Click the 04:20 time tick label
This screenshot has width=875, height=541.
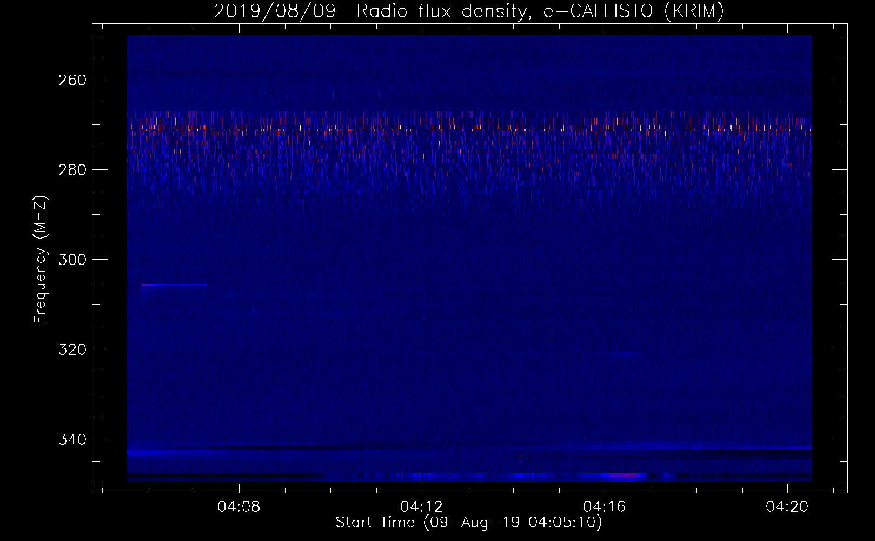[787, 506]
